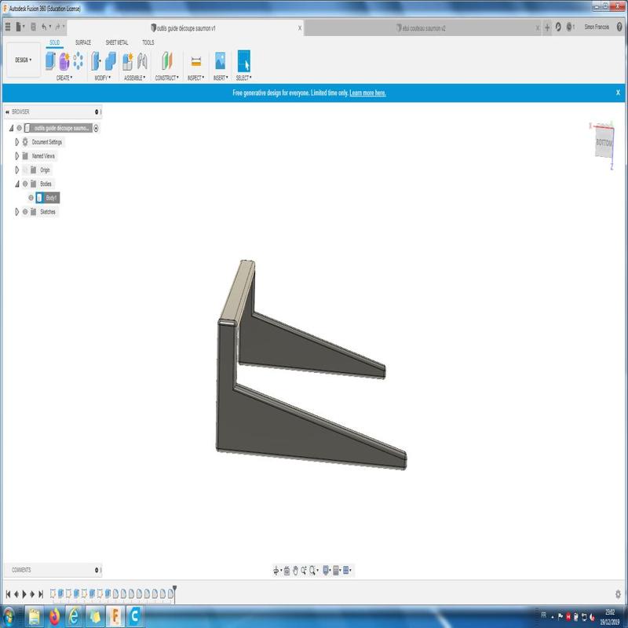The width and height of the screenshot is (628, 628).
Task: Collapse the Bodies folder node
Action: 16,184
